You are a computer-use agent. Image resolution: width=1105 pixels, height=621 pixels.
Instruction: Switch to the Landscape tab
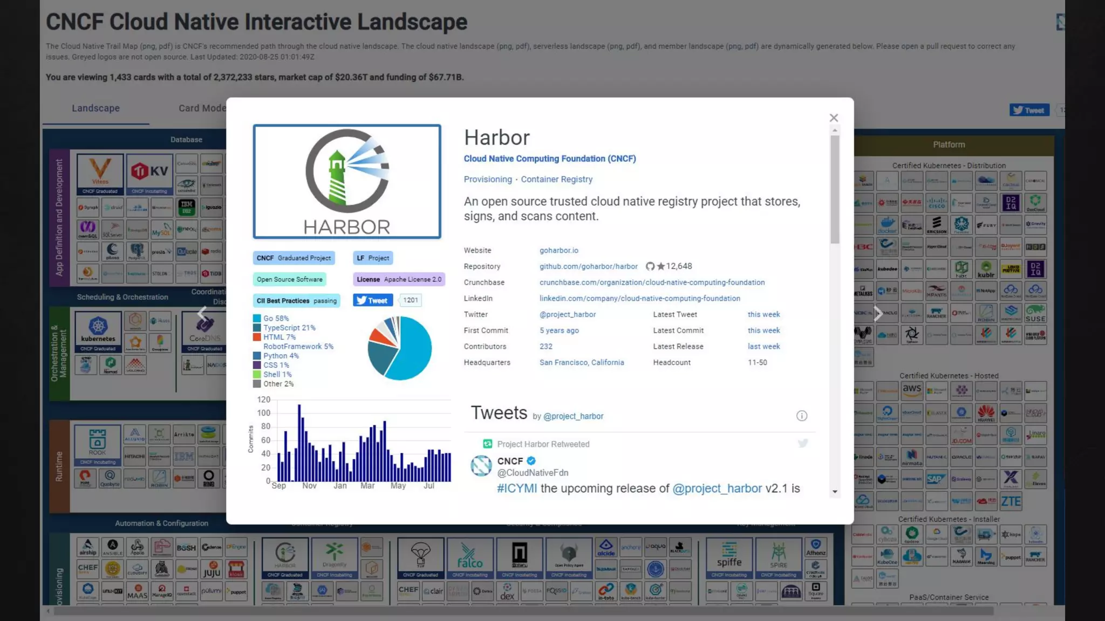(96, 108)
